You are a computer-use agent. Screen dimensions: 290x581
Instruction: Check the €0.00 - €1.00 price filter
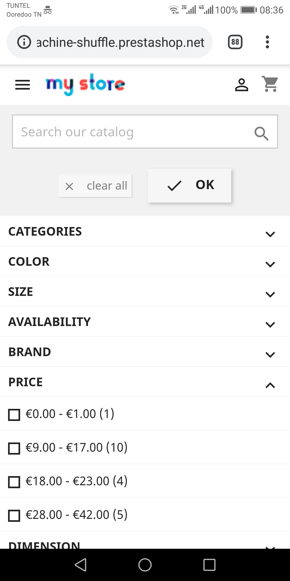[x=14, y=415]
